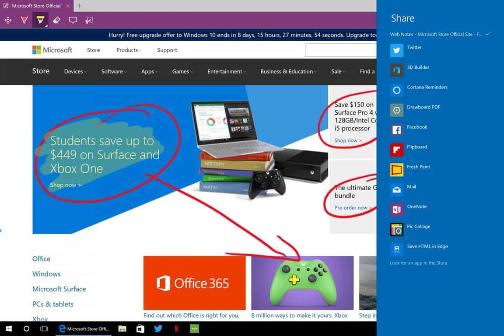Open Hulu from the taskbar
The image size is (504, 336).
194,329
